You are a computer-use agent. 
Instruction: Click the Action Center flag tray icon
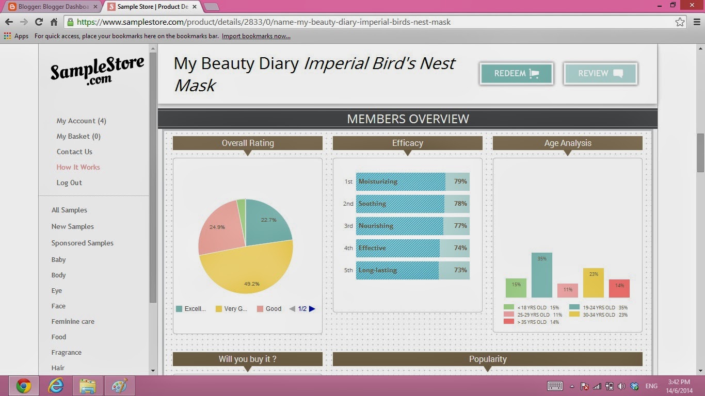tap(585, 386)
